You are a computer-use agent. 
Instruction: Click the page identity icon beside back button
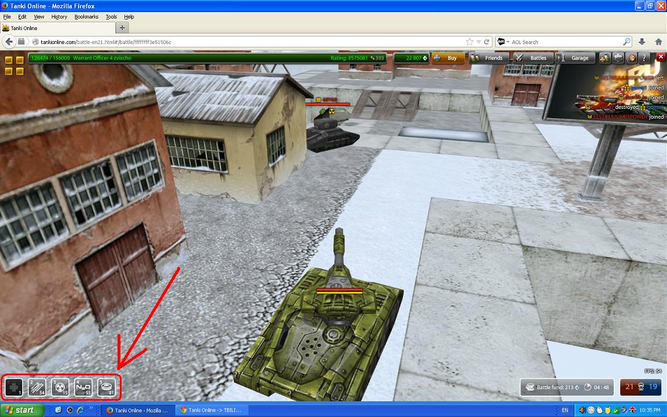point(21,42)
